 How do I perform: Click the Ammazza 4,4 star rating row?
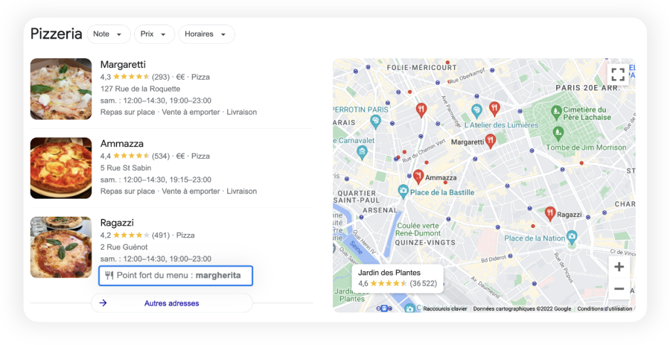coord(155,156)
